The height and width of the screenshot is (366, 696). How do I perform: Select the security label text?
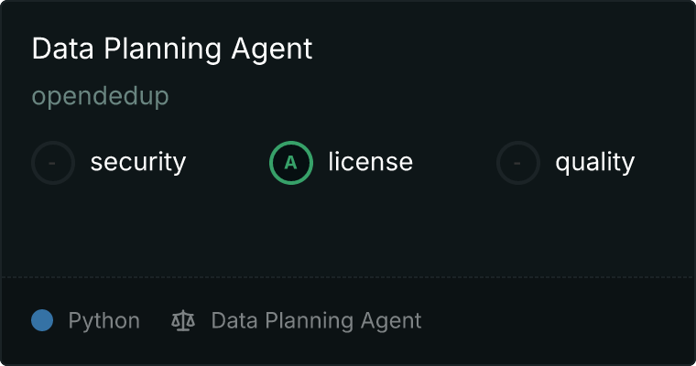coord(137,163)
